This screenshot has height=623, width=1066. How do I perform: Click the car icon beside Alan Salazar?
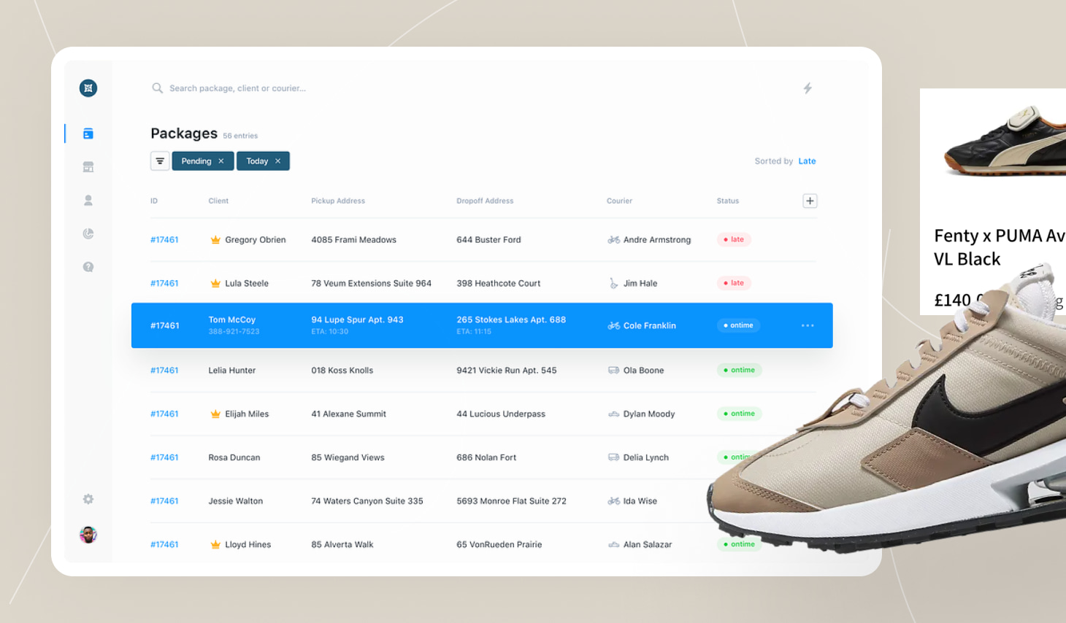tap(614, 544)
